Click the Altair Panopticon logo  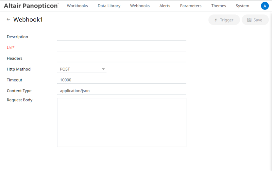pos(31,6)
